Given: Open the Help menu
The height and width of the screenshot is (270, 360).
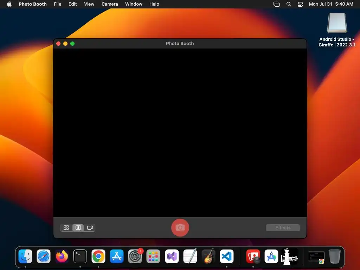Looking at the screenshot, I should pyautogui.click(x=154, y=4).
